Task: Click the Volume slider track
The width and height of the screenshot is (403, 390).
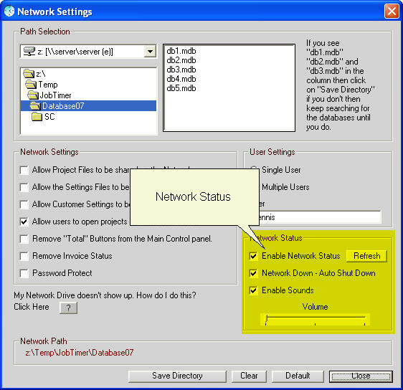Action: click(316, 319)
